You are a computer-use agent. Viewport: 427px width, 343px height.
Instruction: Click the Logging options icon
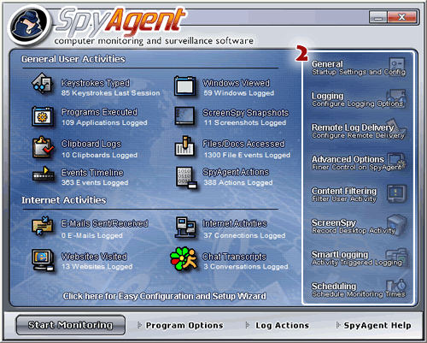(x=396, y=98)
